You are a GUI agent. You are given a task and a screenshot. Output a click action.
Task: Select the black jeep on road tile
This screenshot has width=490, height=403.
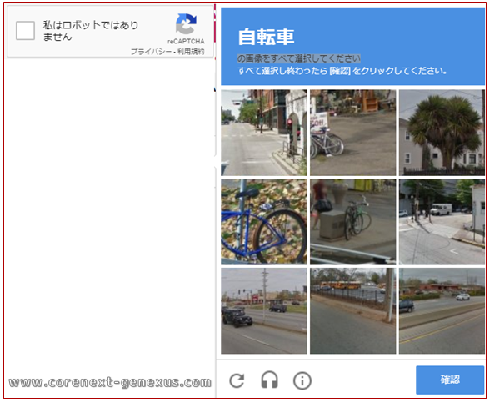[x=264, y=310]
